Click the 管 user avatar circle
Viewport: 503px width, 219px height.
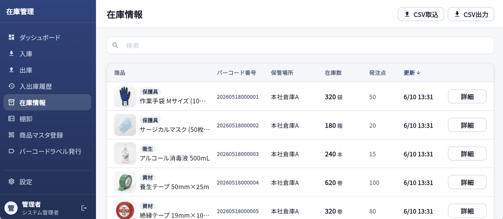click(11, 208)
